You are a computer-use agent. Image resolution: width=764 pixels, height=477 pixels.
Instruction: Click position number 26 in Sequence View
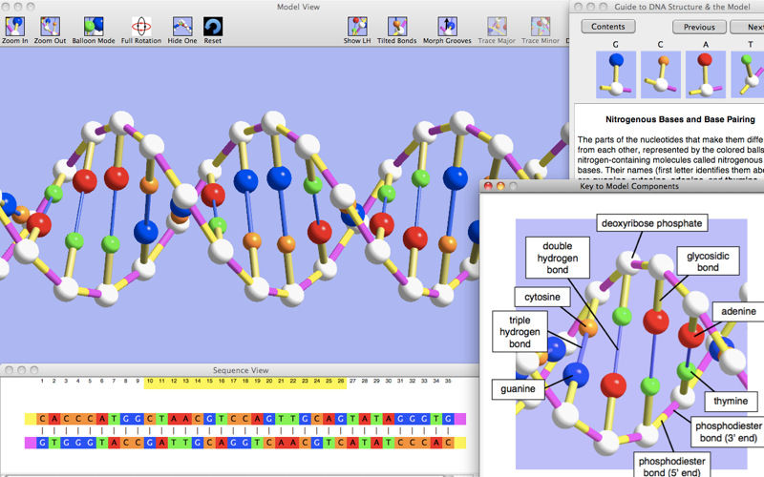point(341,381)
